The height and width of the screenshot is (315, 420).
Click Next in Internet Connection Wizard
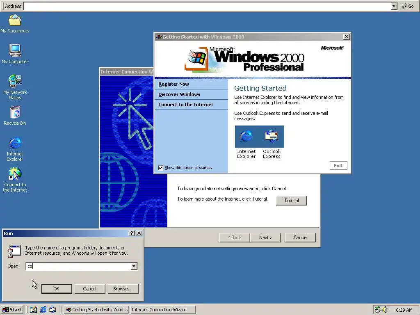coord(265,237)
